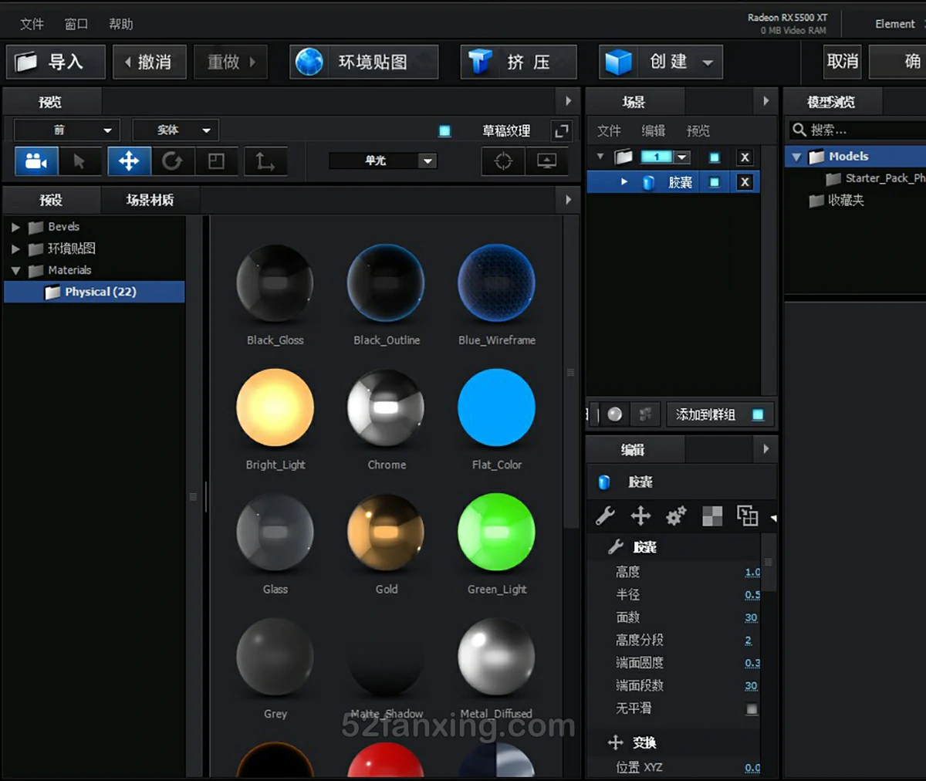Pick the Bright_Light material swatch
Image resolution: width=926 pixels, height=781 pixels.
click(x=275, y=407)
